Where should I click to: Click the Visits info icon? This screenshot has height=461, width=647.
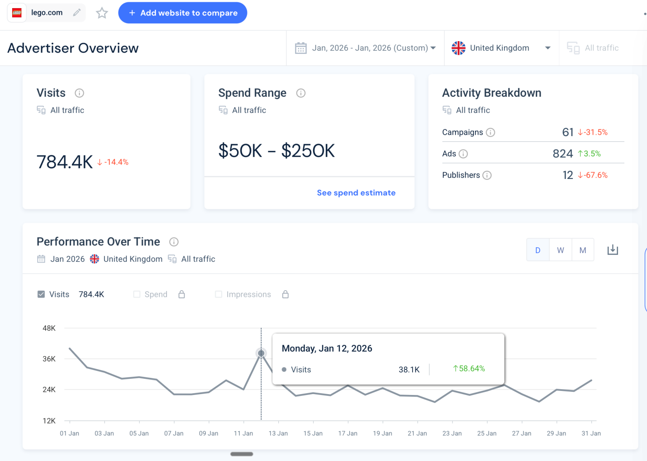(x=80, y=93)
